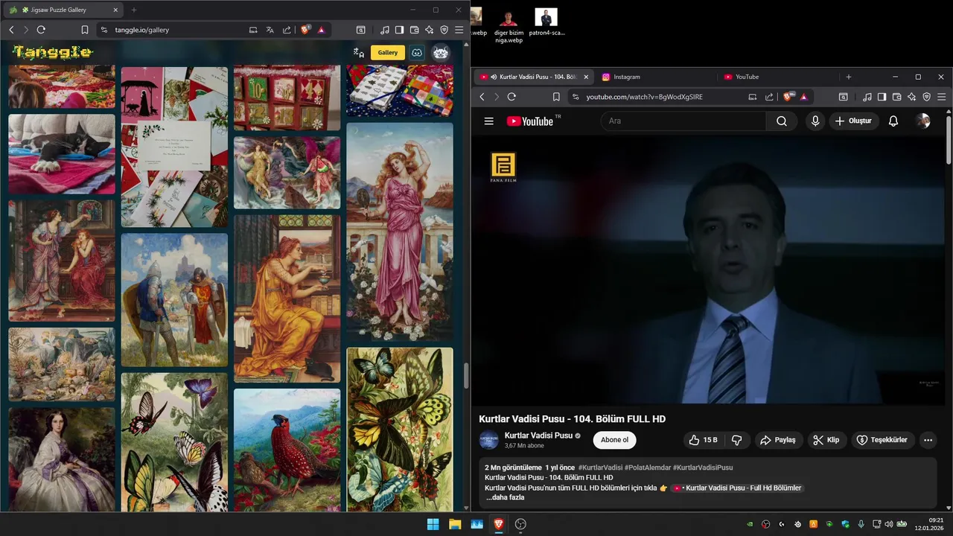Image resolution: width=953 pixels, height=536 pixels.
Task: Open the YouTube hamburger guide menu
Action: (489, 121)
